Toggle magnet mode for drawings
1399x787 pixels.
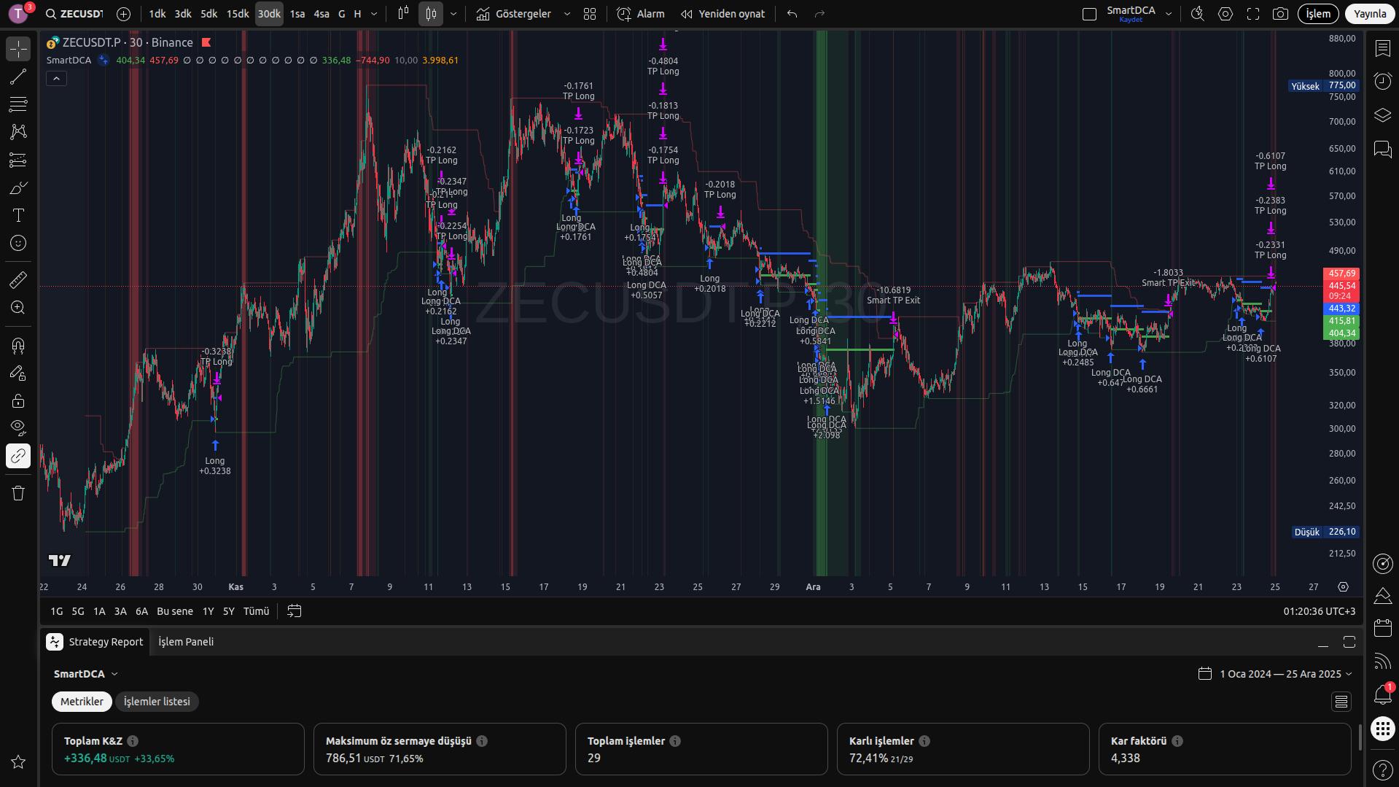click(18, 345)
